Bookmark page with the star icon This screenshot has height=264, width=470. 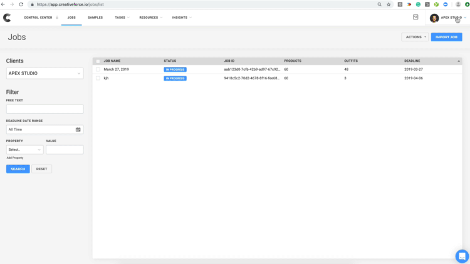pyautogui.click(x=389, y=4)
